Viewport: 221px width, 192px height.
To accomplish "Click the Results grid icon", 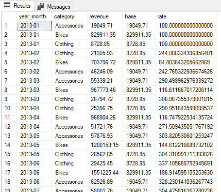I will [x=7, y=6].
